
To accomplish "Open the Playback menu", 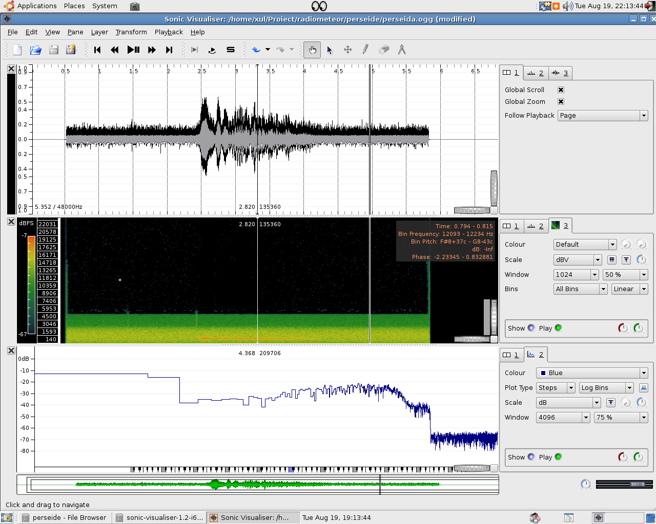I will (169, 32).
